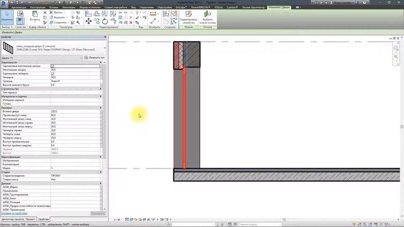Open the Вставка ribbon tab
404x227 pixels.
[54, 8]
